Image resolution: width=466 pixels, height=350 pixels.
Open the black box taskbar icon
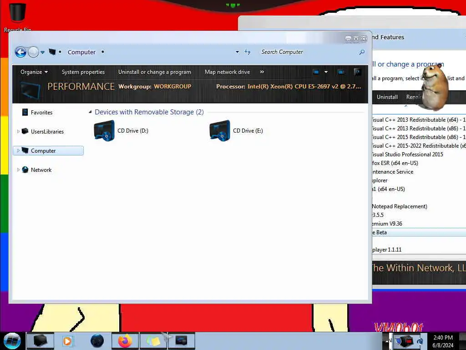click(x=41, y=341)
